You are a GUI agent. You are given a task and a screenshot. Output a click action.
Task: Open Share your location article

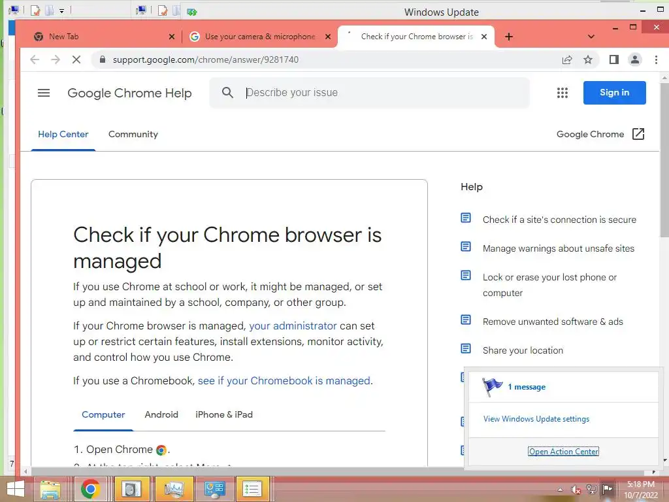[523, 350]
